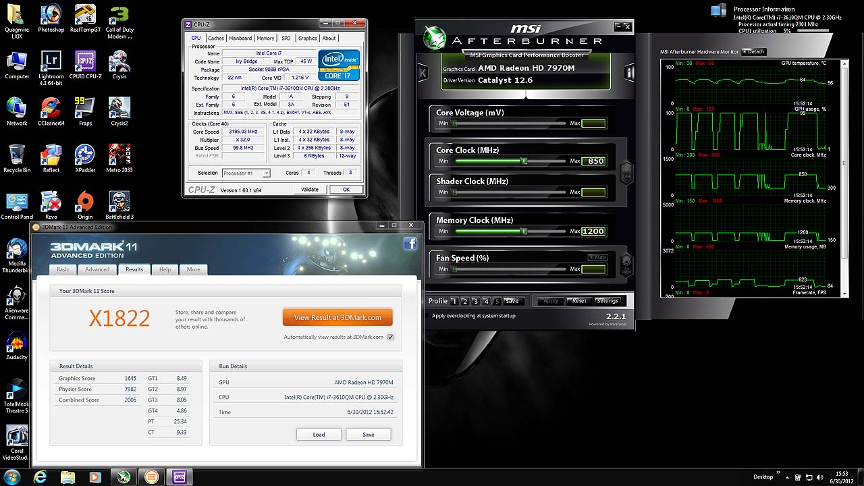
Task: Click the Facebook icon in 3DMark 11
Action: [x=410, y=244]
